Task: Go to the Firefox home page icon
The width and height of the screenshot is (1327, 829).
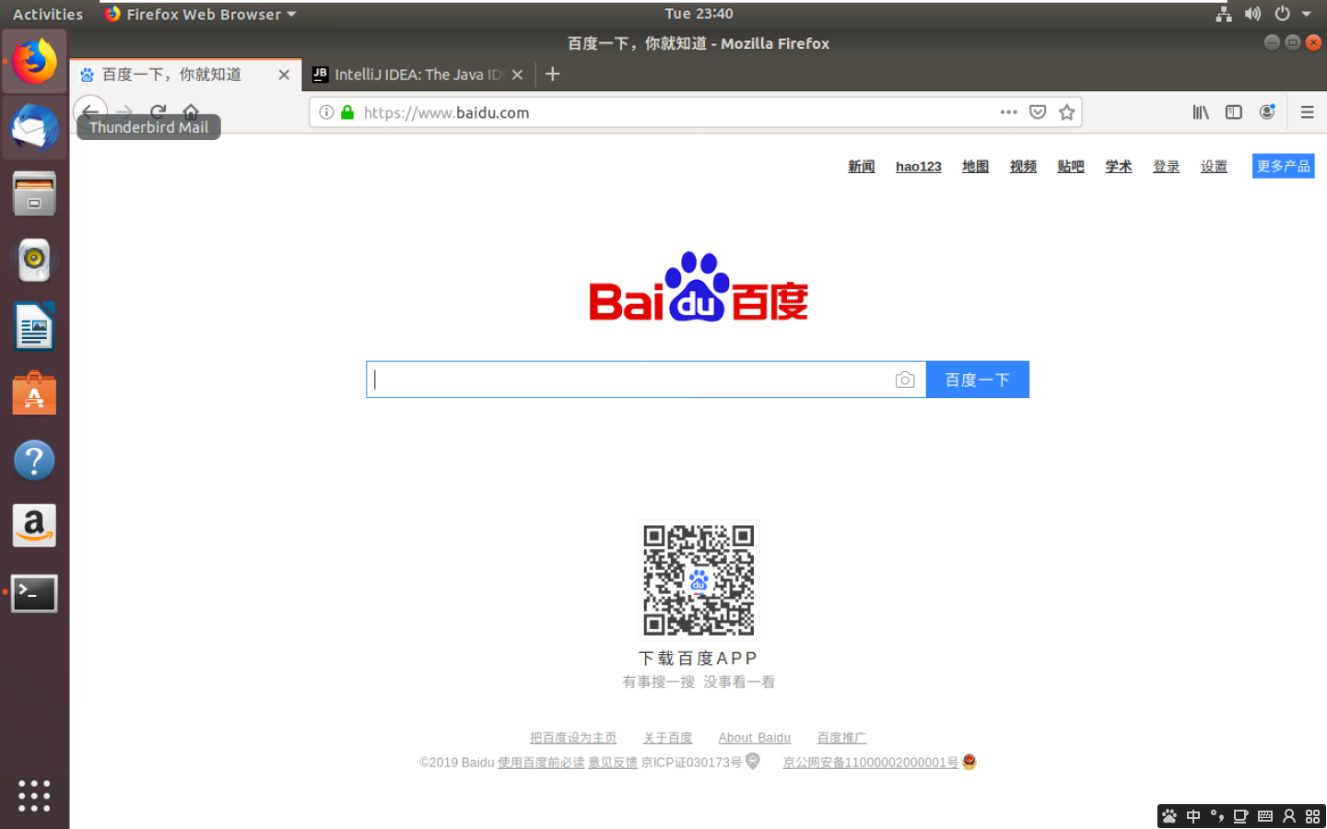Action: click(x=191, y=112)
